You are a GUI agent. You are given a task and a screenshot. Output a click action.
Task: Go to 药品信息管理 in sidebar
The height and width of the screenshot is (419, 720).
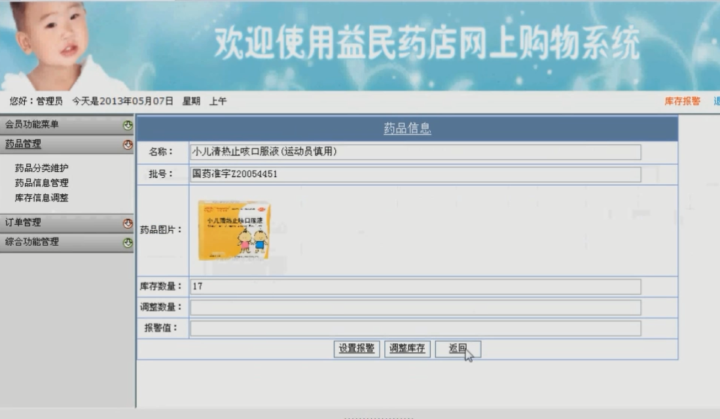(x=41, y=183)
